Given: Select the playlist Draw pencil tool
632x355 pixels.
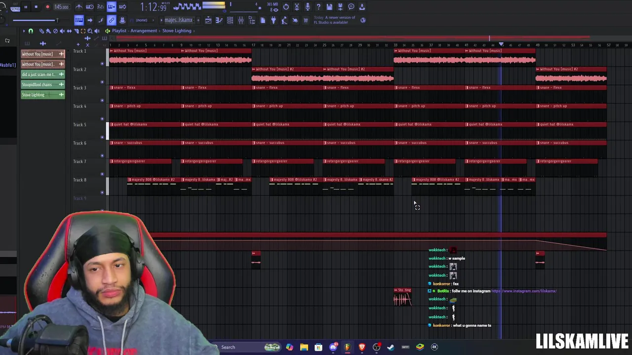Looking at the screenshot, I should (x=41, y=31).
